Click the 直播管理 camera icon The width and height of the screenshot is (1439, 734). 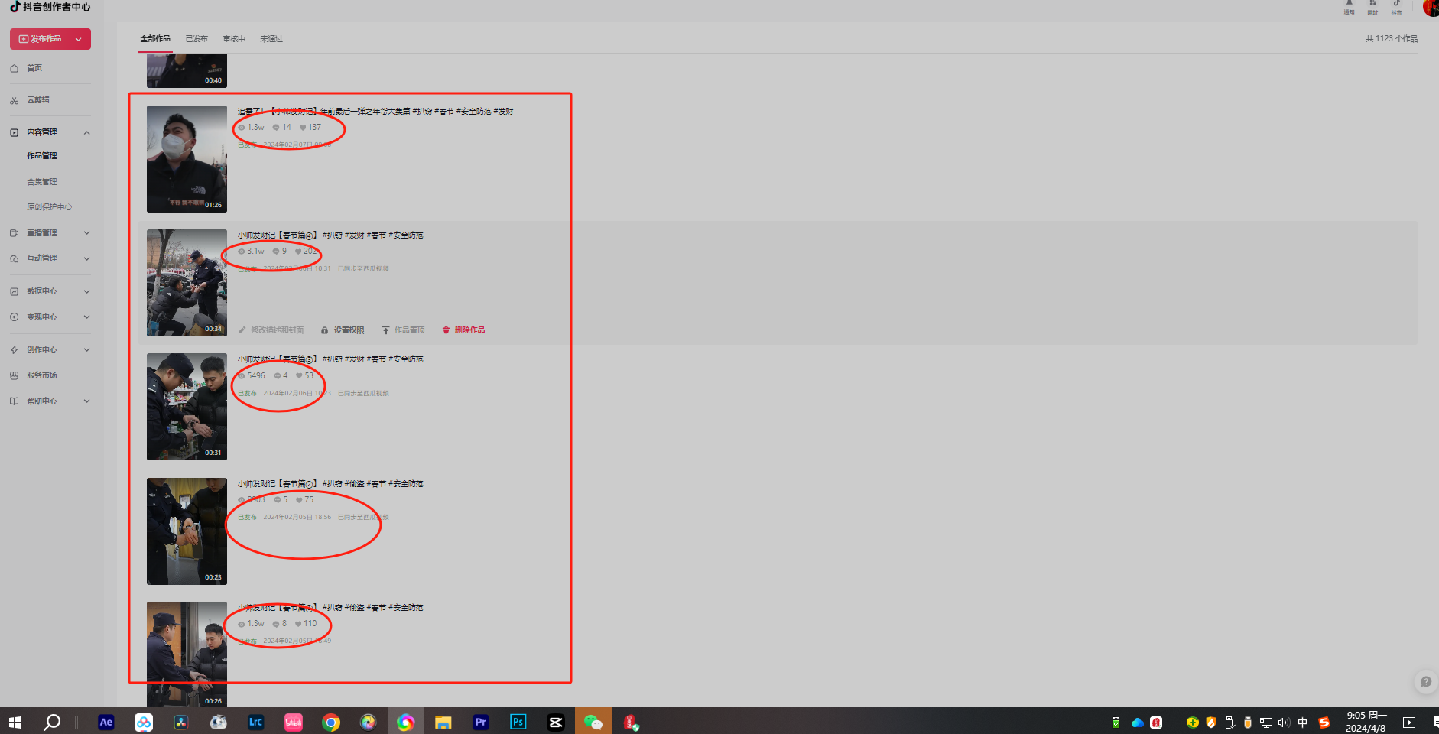tap(14, 233)
